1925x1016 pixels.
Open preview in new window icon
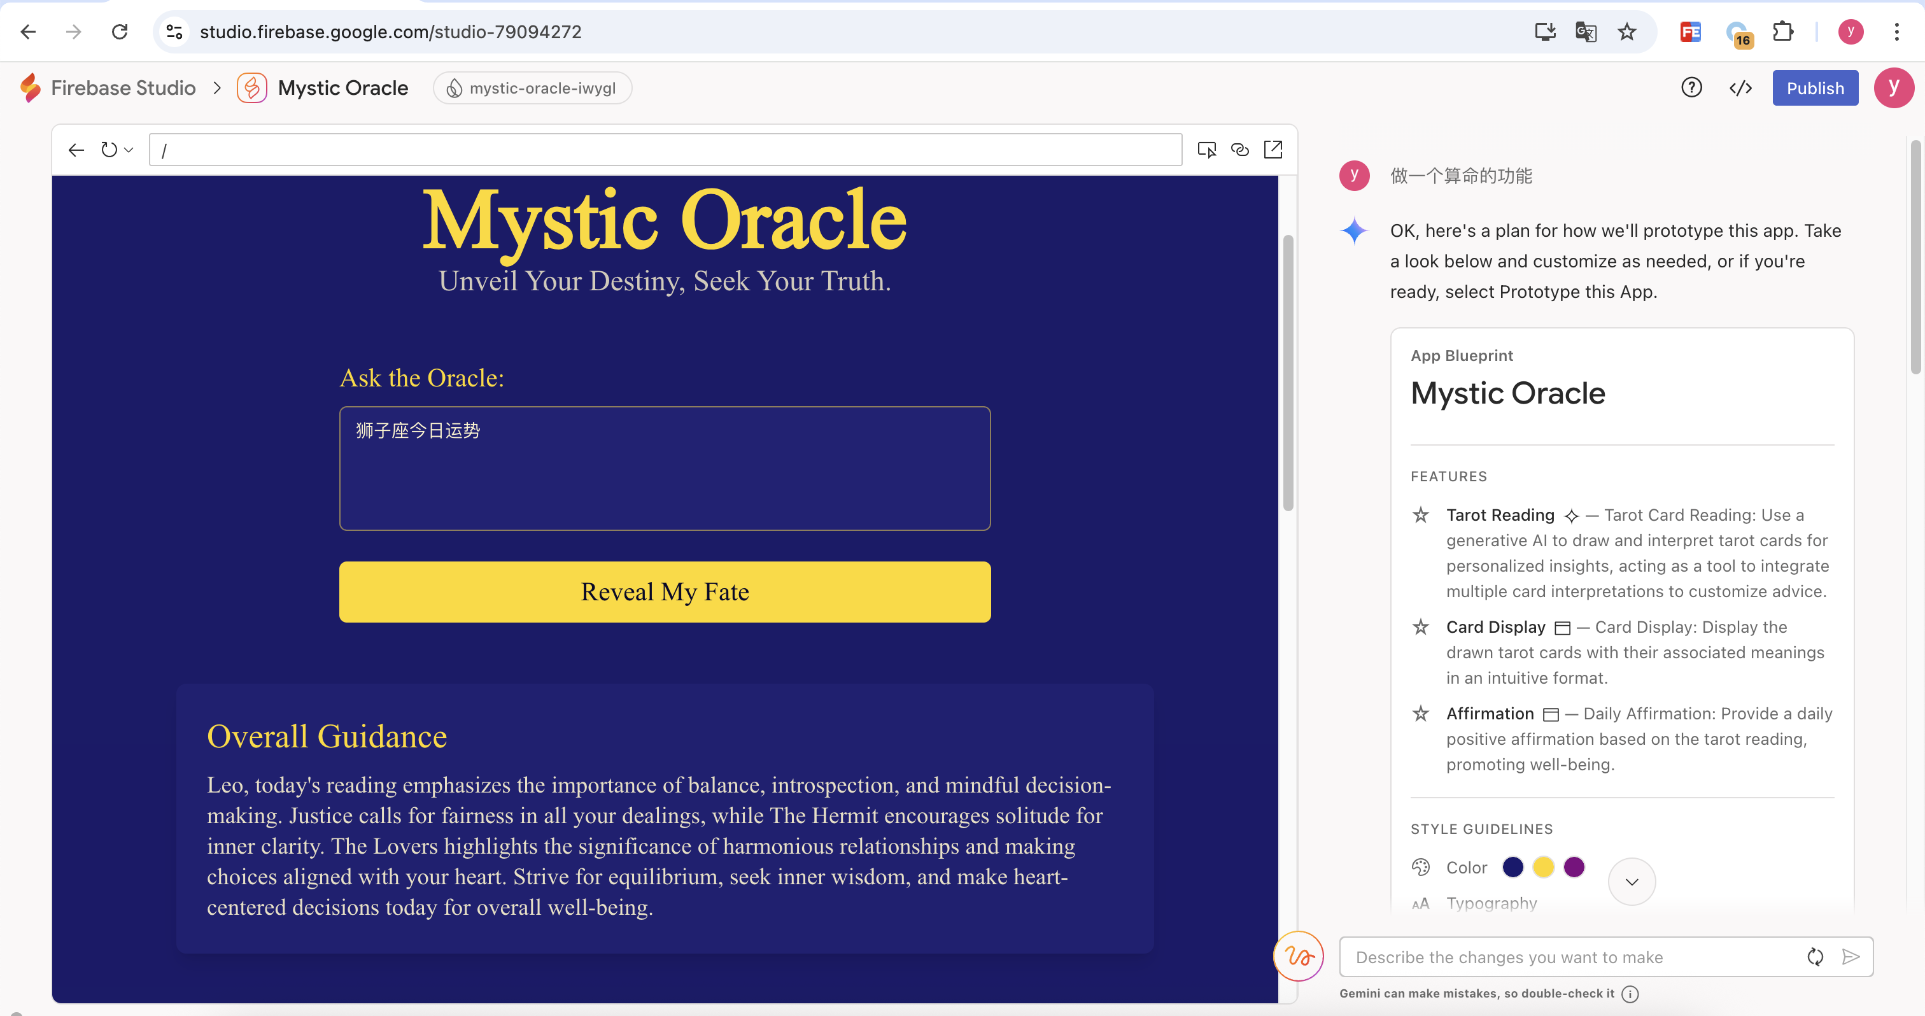click(x=1273, y=150)
